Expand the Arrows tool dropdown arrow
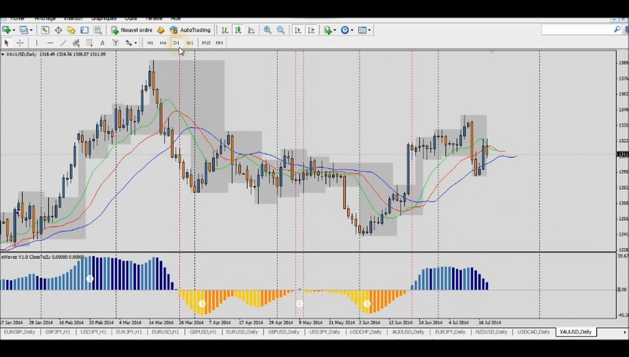Image resolution: width=629 pixels, height=357 pixels. click(x=135, y=43)
